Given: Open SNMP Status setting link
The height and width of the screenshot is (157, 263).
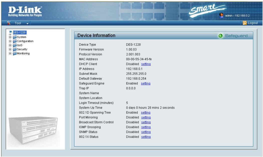Looking at the screenshot, I should click(146, 132).
